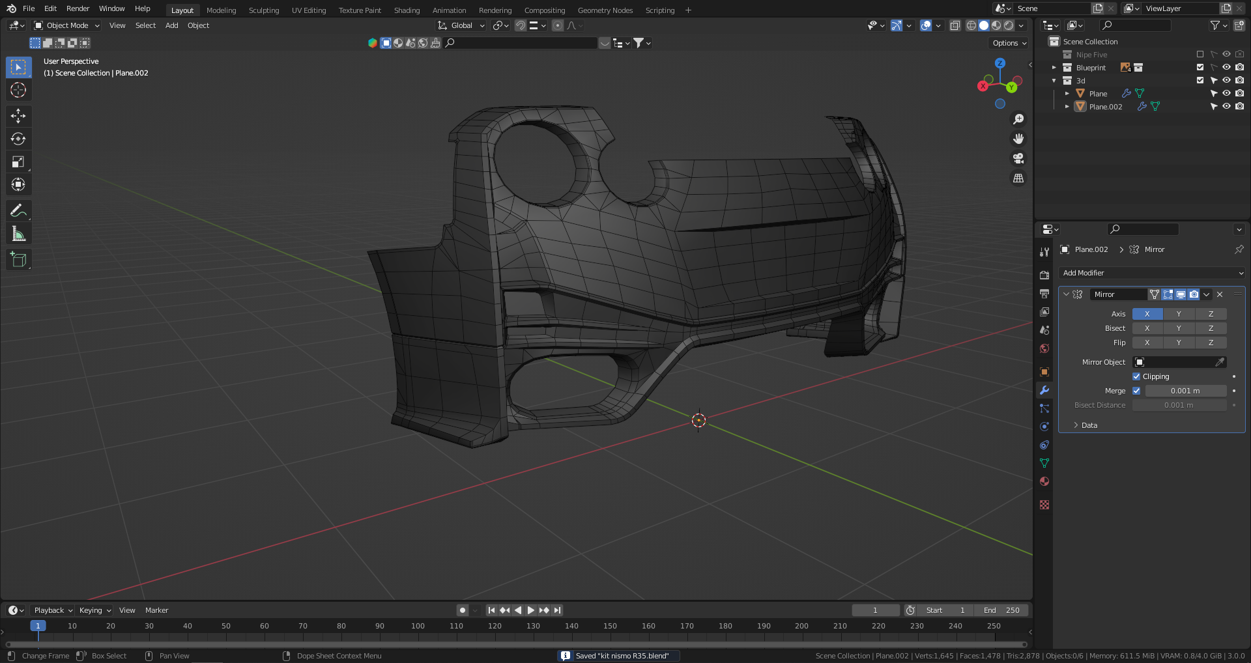
Task: Open the Object Mode dropdown
Action: coord(67,25)
